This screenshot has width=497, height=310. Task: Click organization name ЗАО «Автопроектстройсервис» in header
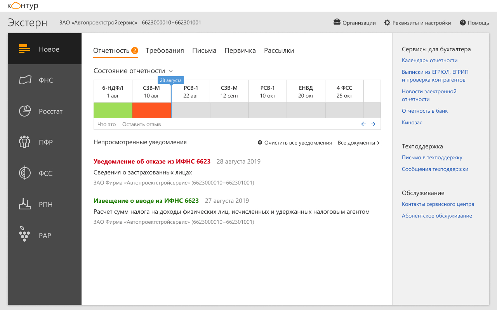(98, 23)
